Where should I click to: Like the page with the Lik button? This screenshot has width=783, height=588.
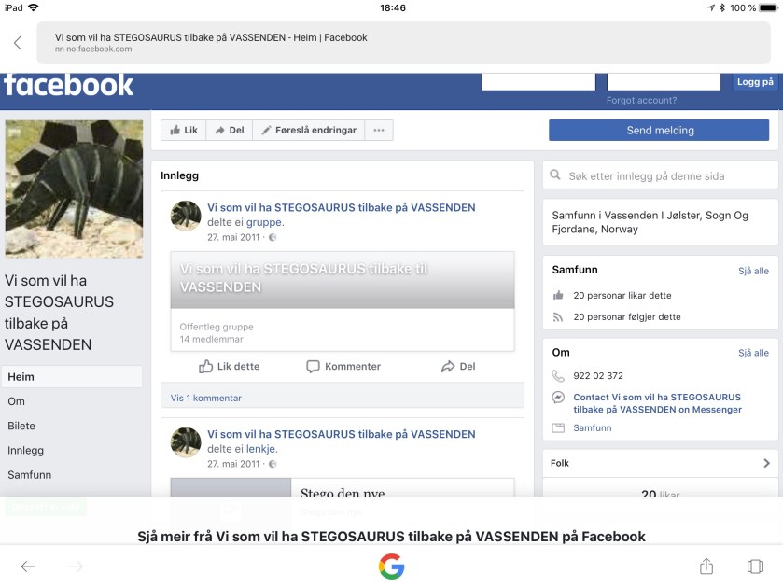pos(183,131)
